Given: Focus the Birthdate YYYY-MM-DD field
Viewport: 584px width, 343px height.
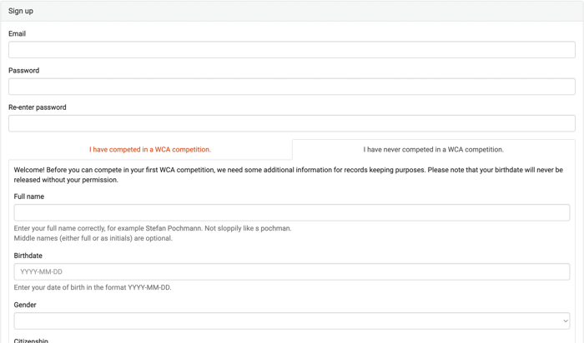Looking at the screenshot, I should click(x=292, y=271).
